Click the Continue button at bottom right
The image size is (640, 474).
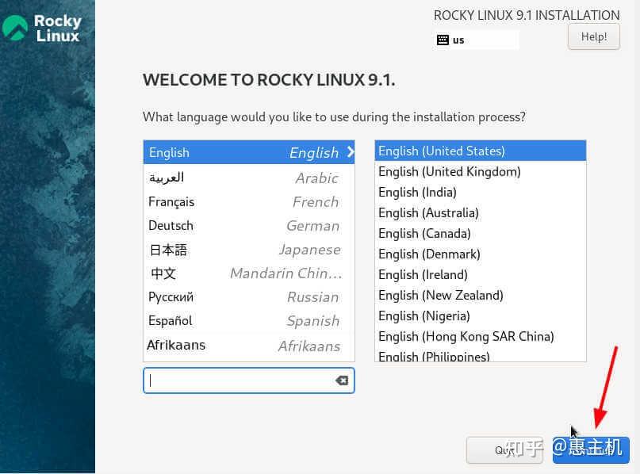(590, 449)
